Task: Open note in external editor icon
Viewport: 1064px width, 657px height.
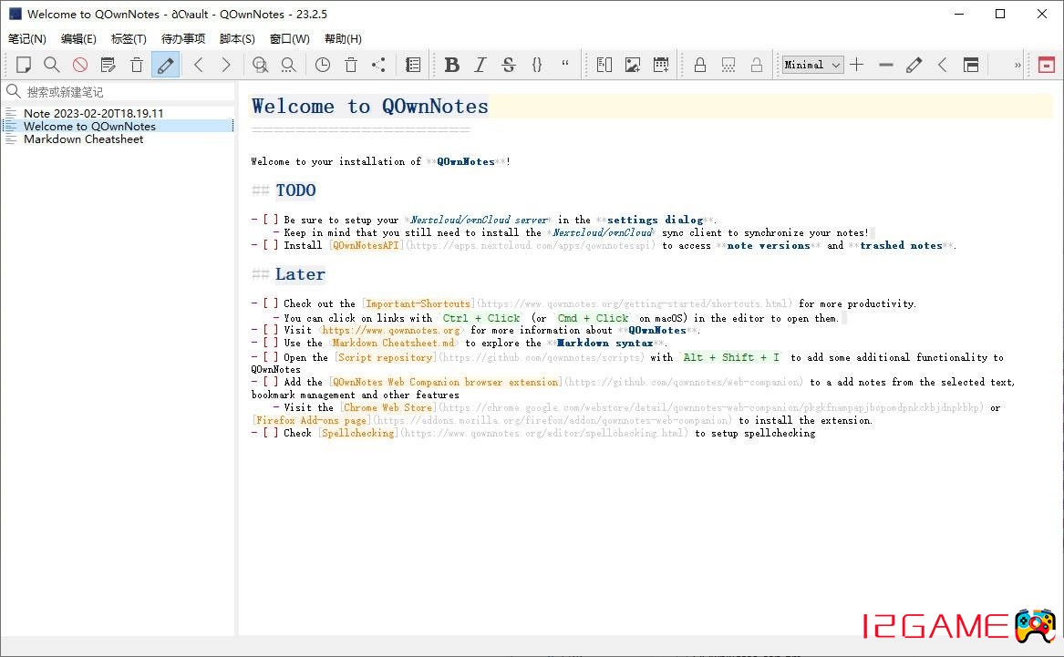Action: [108, 65]
